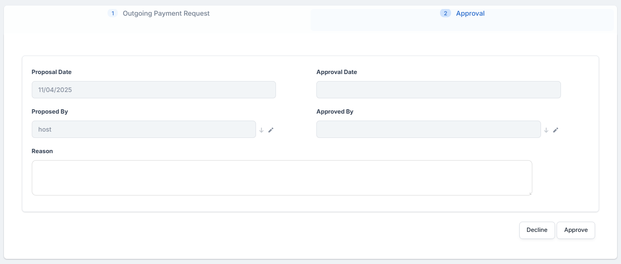
Task: Click the Proposed By field containing host
Action: [143, 129]
